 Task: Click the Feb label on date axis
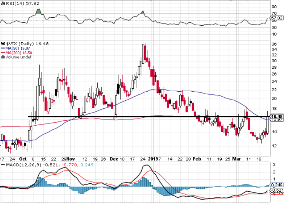(x=197, y=159)
